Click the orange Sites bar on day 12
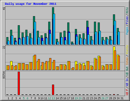 tap(50, 64)
